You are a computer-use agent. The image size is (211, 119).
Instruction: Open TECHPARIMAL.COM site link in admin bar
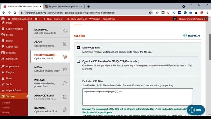(x=20, y=19)
